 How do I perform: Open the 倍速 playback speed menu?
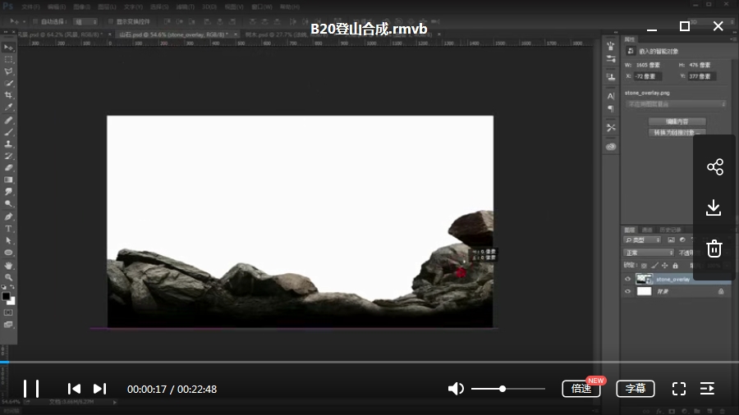coord(581,389)
